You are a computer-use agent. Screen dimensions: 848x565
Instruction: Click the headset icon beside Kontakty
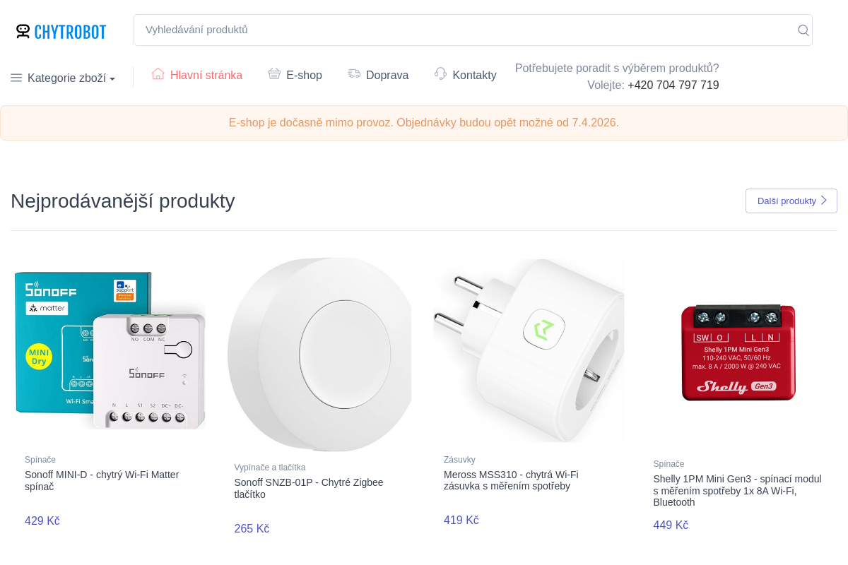click(441, 74)
